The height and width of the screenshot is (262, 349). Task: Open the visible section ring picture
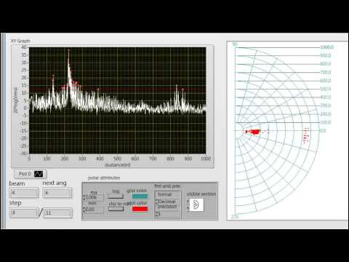197,205
